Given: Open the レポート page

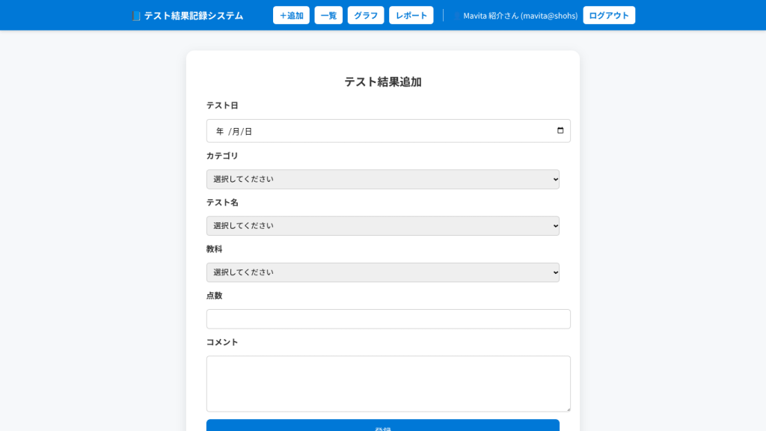Looking at the screenshot, I should 411,16.
